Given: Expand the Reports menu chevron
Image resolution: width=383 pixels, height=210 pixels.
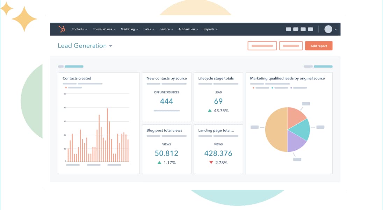Looking at the screenshot, I should [216, 29].
